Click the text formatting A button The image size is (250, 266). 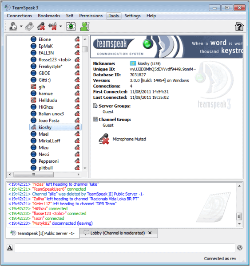click(10, 248)
